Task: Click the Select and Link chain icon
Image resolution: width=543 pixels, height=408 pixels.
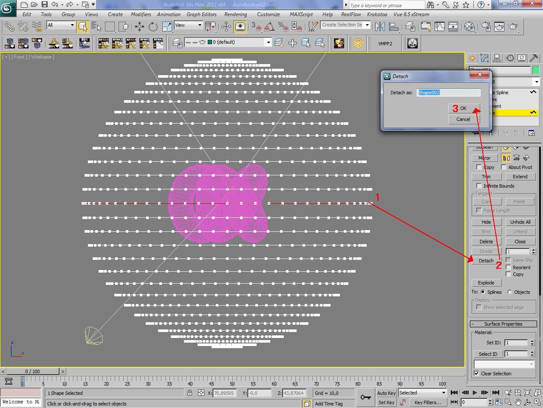Action: 9,27
